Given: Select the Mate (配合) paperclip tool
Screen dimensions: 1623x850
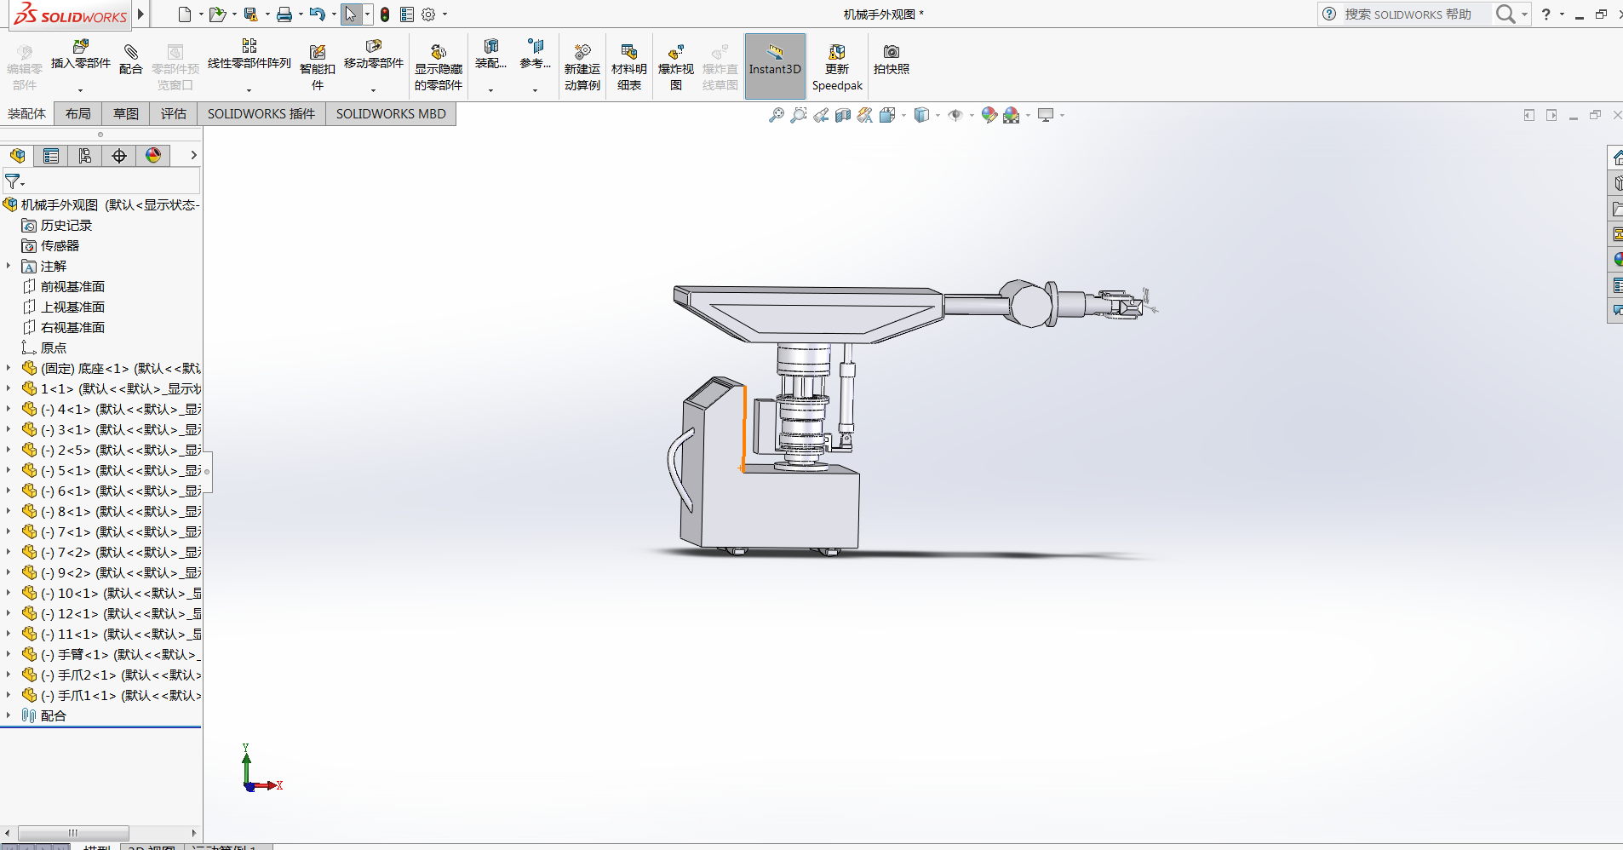Looking at the screenshot, I should [x=130, y=53].
